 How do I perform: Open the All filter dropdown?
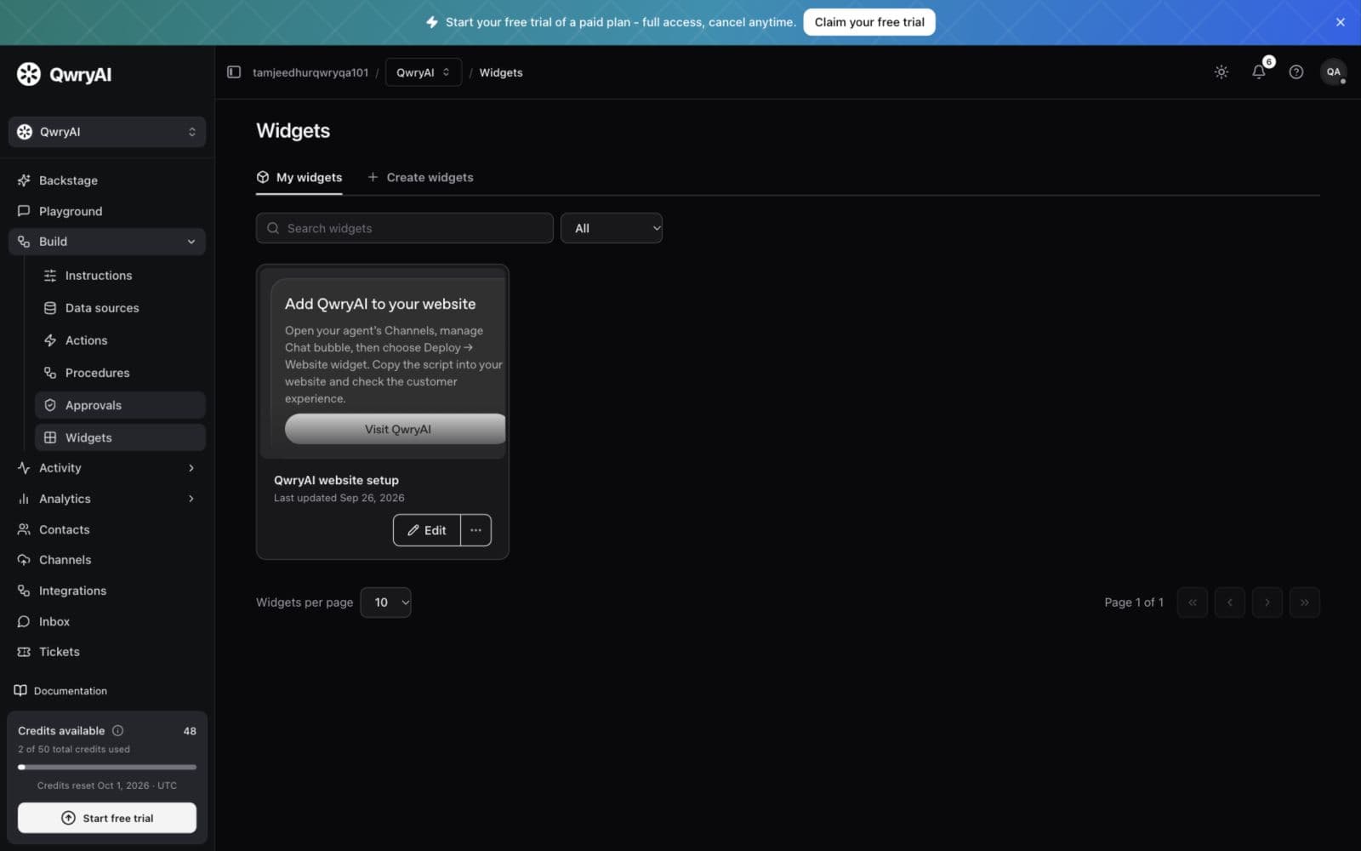[612, 228]
